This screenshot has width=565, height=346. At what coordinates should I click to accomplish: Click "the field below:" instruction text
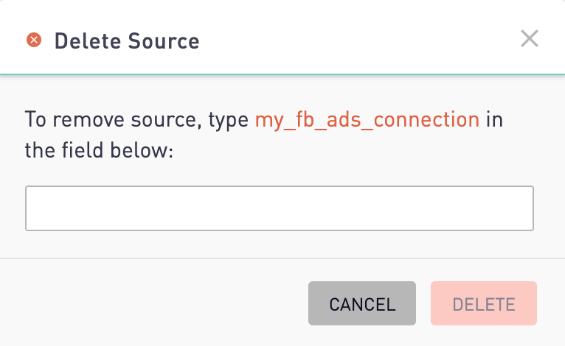click(99, 150)
